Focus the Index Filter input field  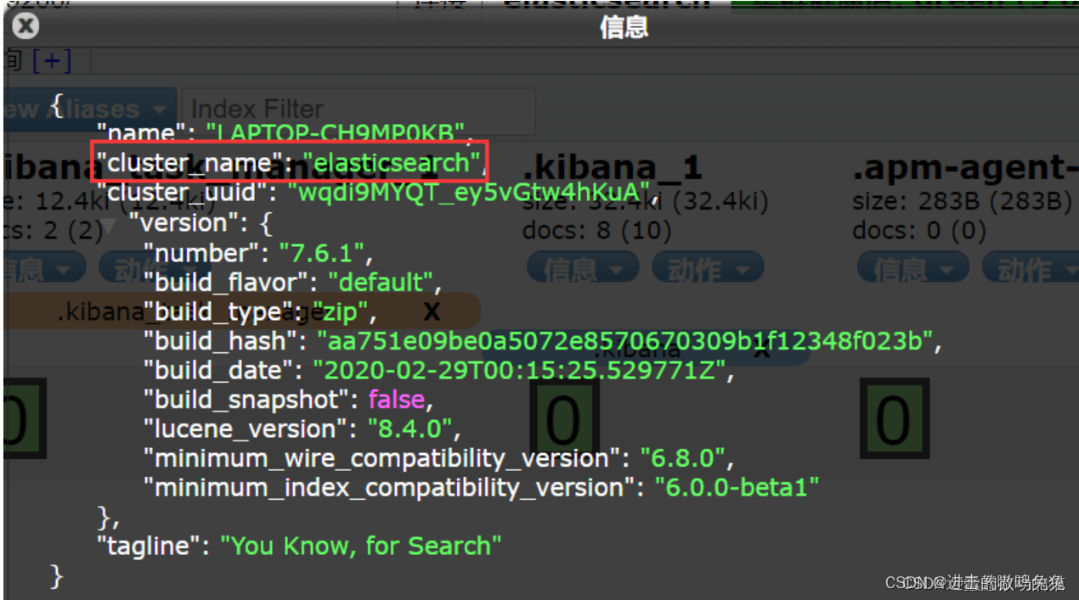359,109
